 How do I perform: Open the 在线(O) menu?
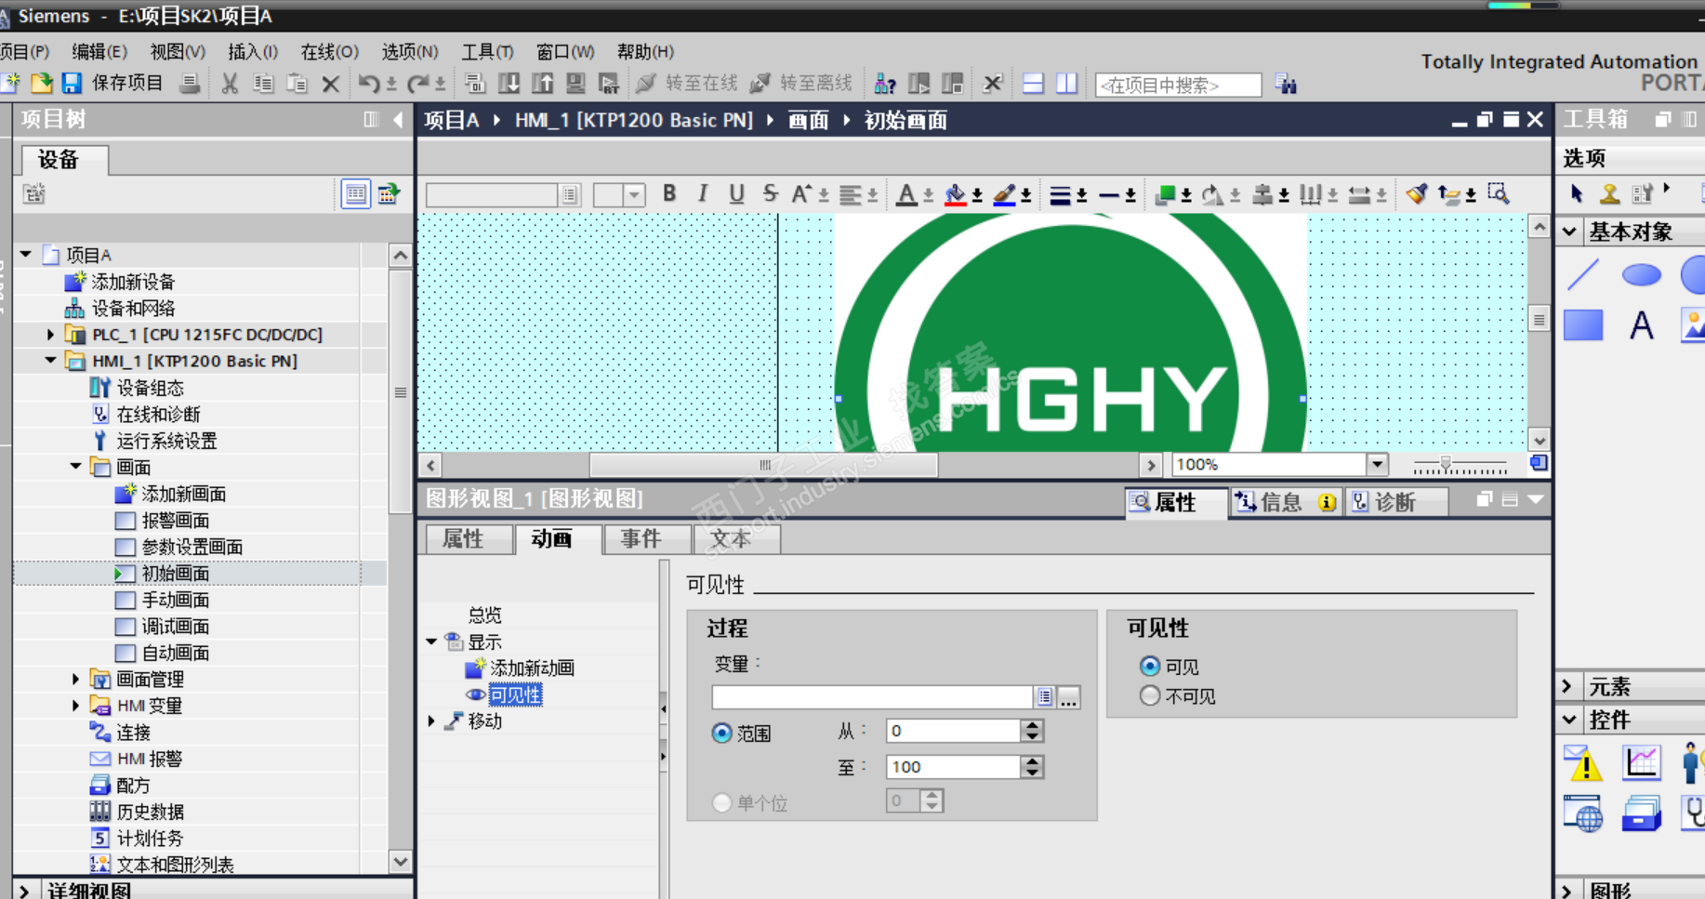(329, 52)
